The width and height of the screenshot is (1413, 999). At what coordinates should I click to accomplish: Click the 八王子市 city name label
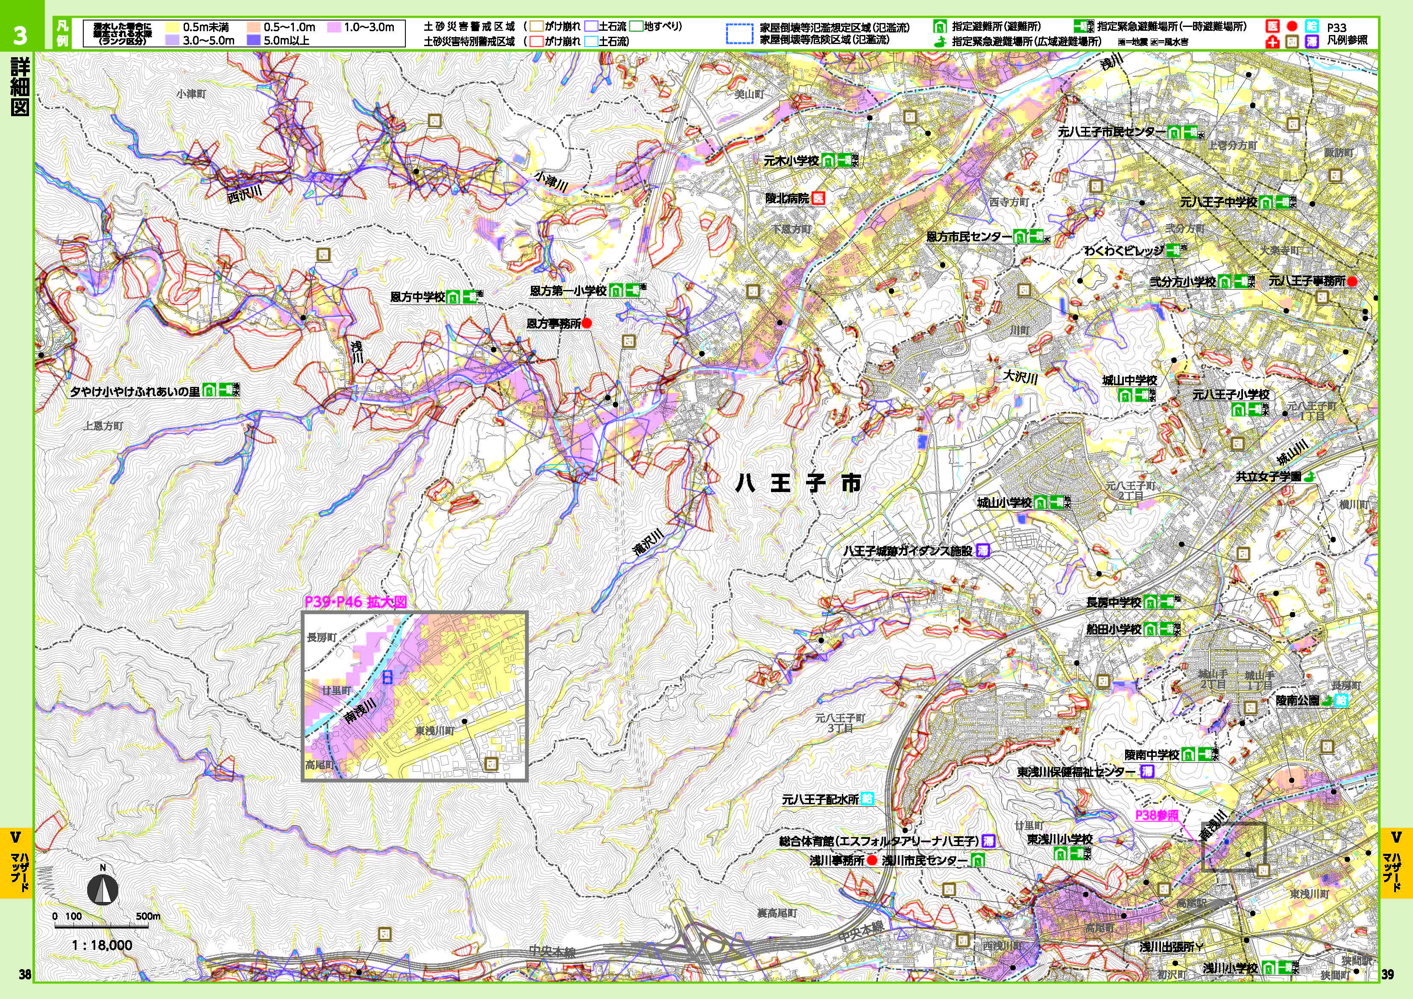coord(797,484)
